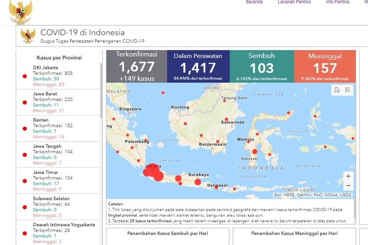Screen dimensions: 368x245
Task: Click the red marker at Surabaya
Action: point(198,182)
